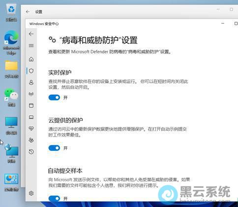The height and width of the screenshot is (207, 238).
Task: Click the 云提供的保护 heading
Action: pyautogui.click(x=65, y=120)
